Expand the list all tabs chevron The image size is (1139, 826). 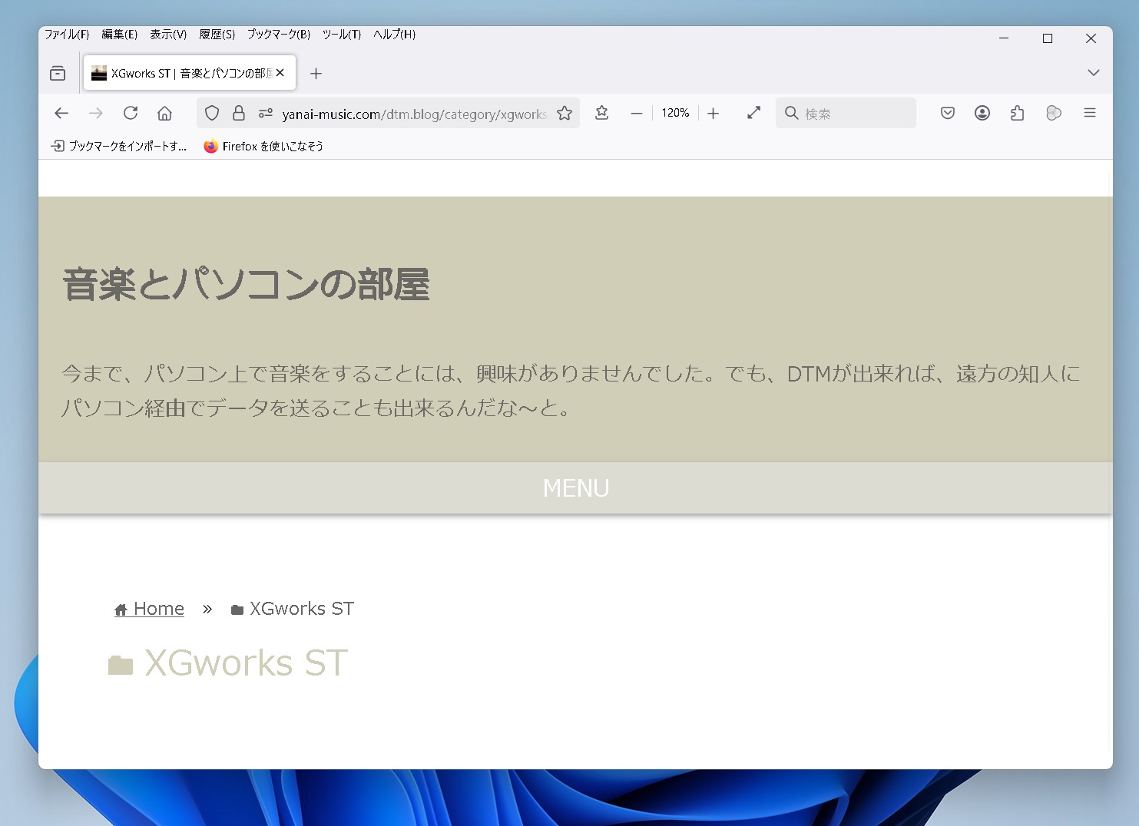1093,73
